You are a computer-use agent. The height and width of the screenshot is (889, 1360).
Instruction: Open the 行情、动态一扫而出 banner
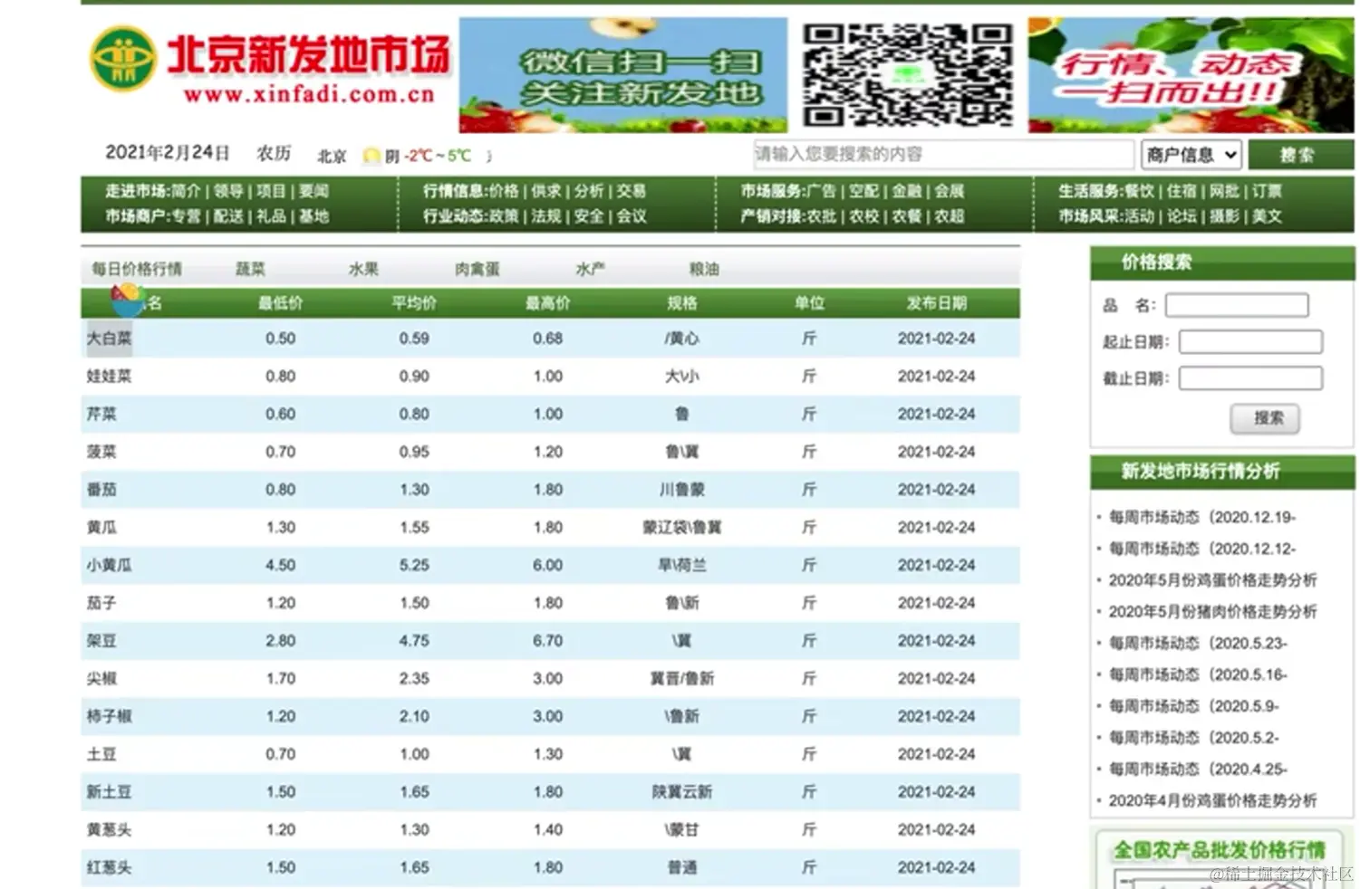tap(1191, 75)
